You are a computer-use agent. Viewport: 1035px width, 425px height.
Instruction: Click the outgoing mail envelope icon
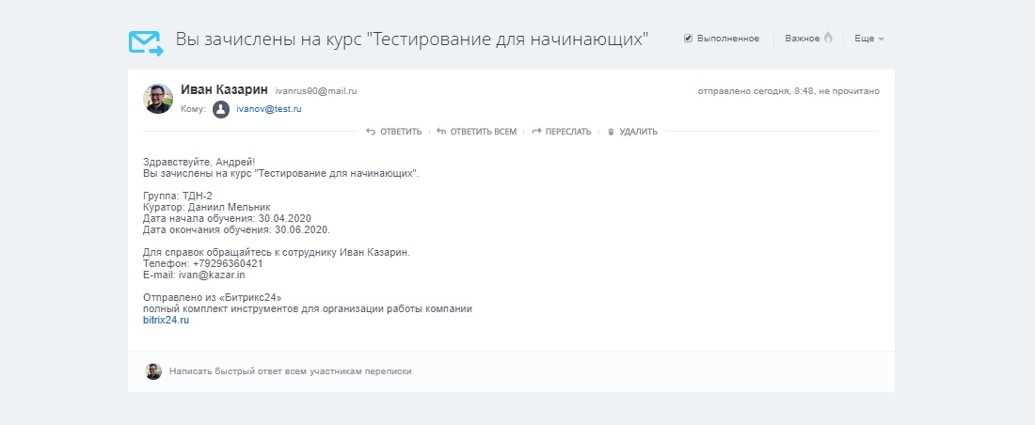[x=146, y=42]
